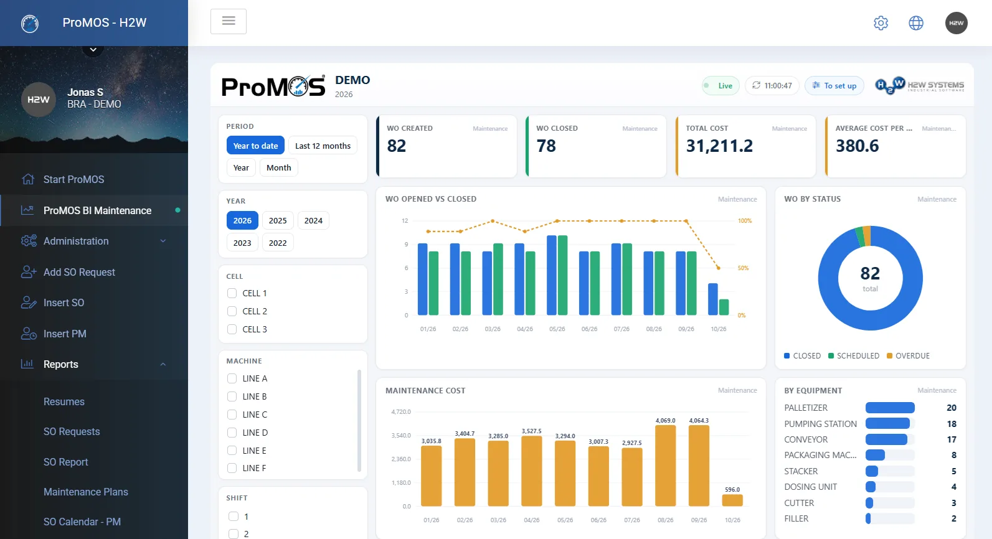Go to the SO Report page
Screen dimensions: 992x539
coord(66,462)
